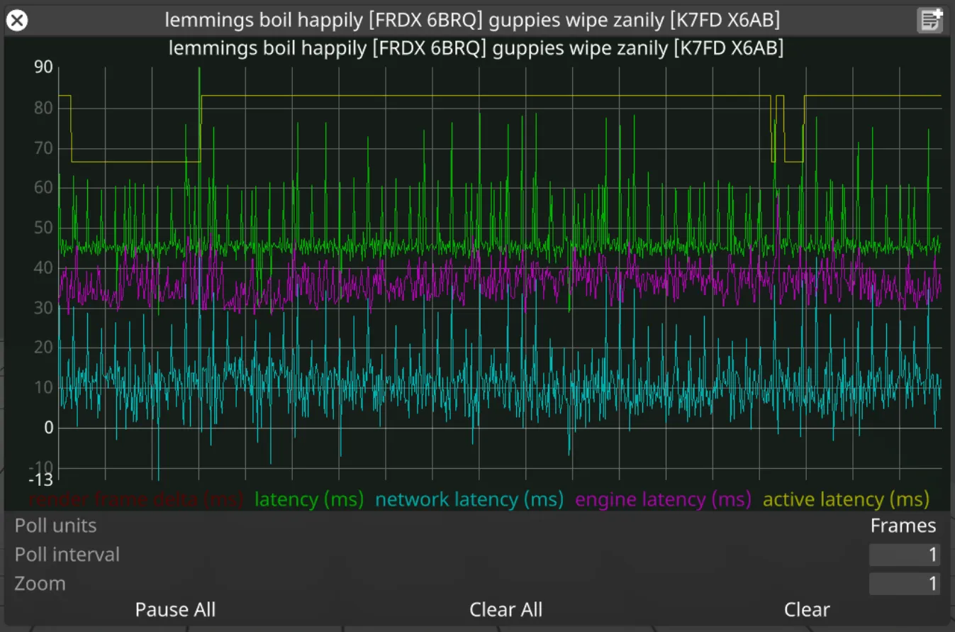This screenshot has width=955, height=632.
Task: Select the window title bar text
Action: (474, 20)
